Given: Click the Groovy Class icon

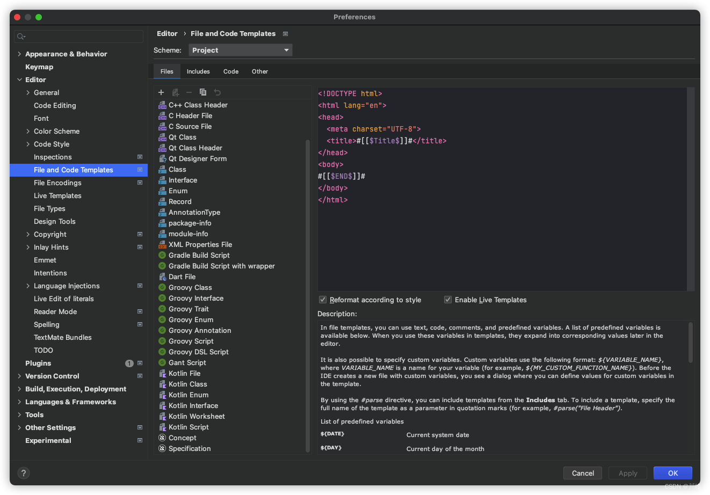Looking at the screenshot, I should point(162,288).
